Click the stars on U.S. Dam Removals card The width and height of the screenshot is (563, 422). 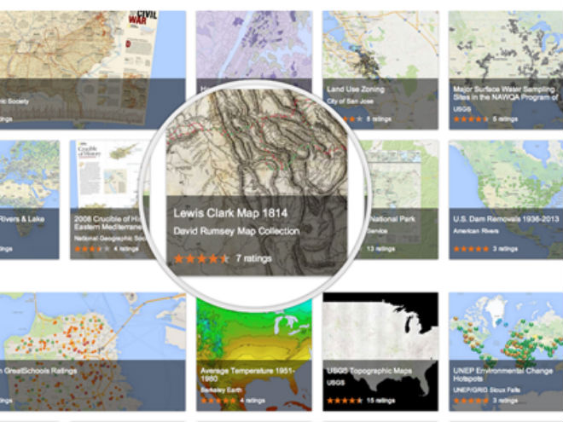point(471,248)
